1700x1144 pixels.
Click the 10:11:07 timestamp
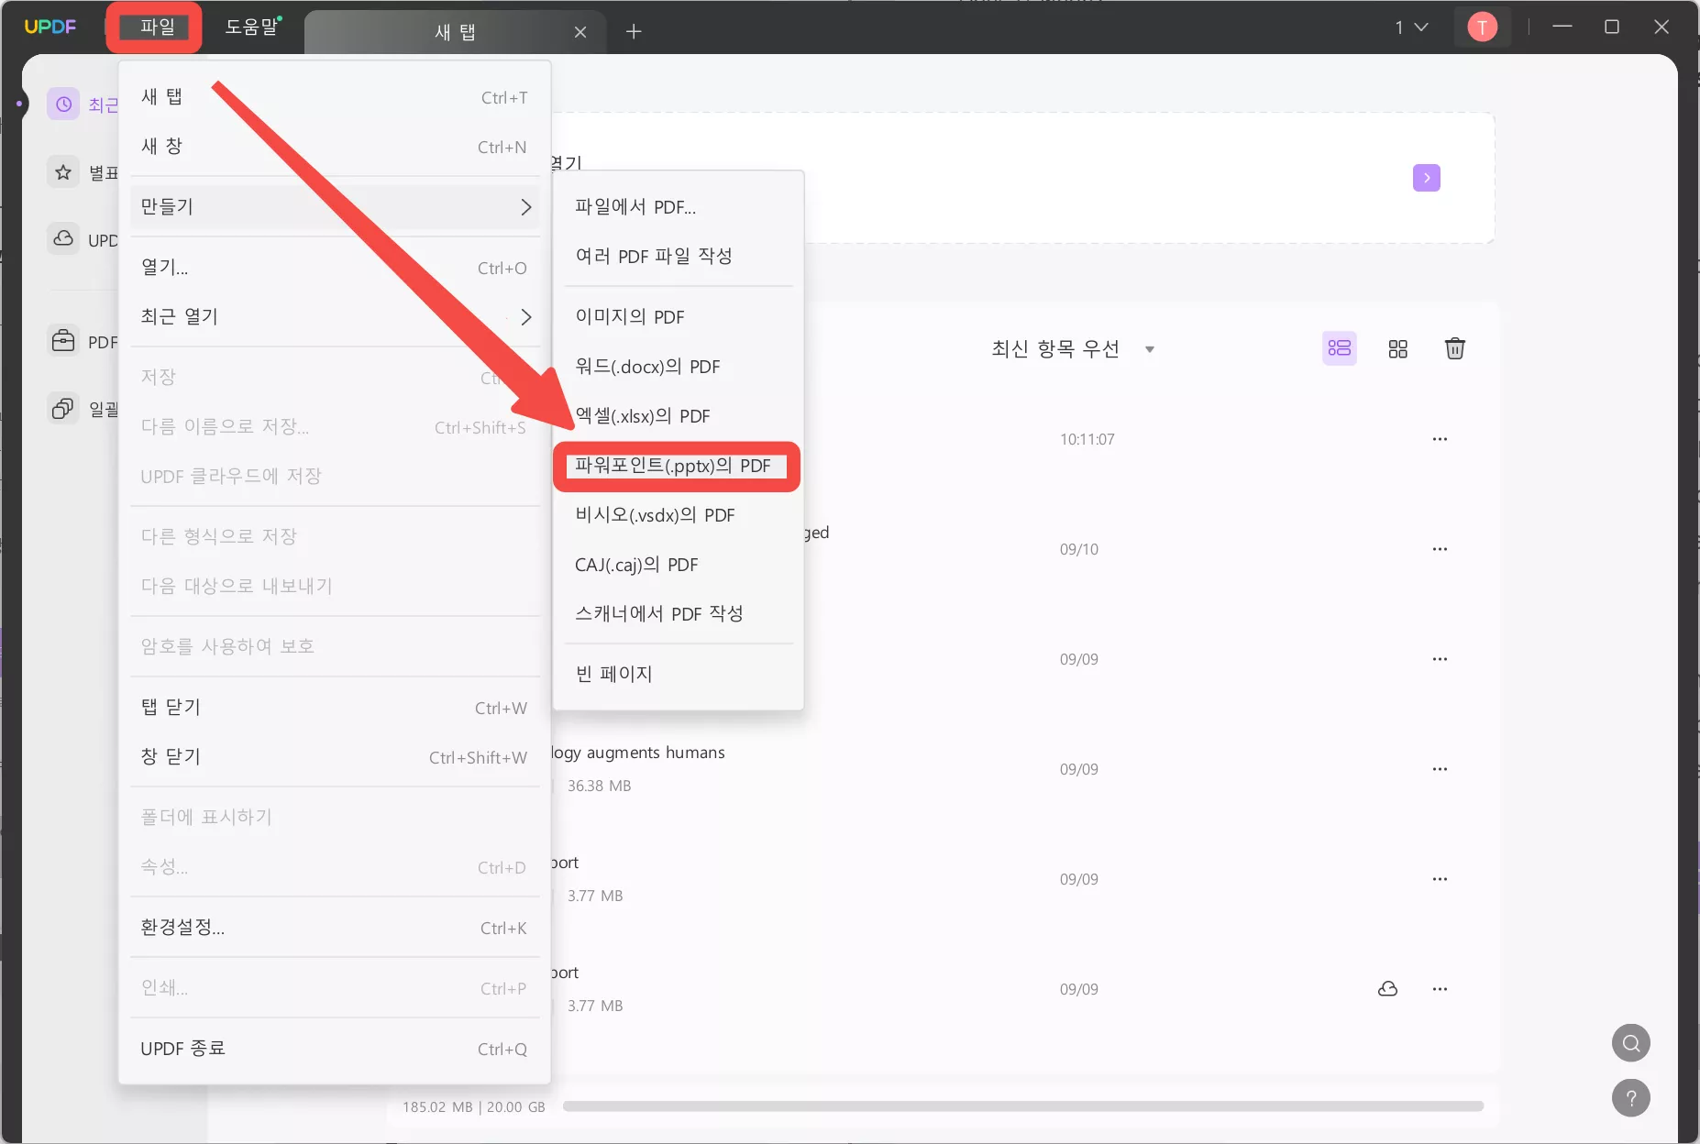(1087, 439)
